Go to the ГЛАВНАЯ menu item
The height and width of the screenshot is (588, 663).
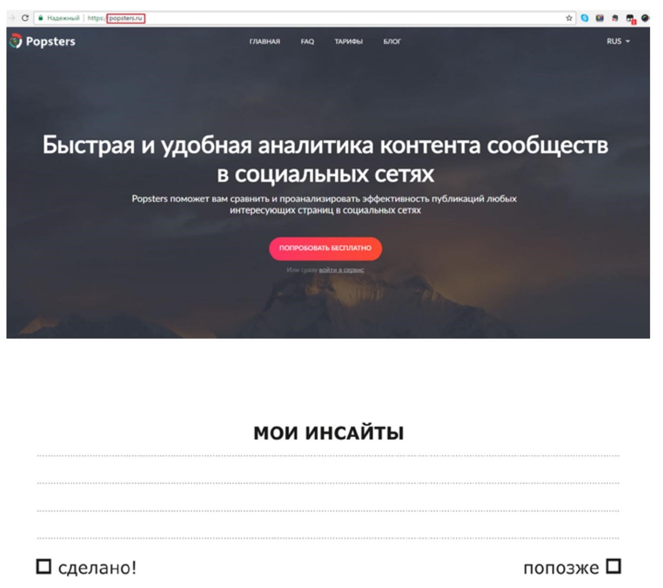click(265, 42)
